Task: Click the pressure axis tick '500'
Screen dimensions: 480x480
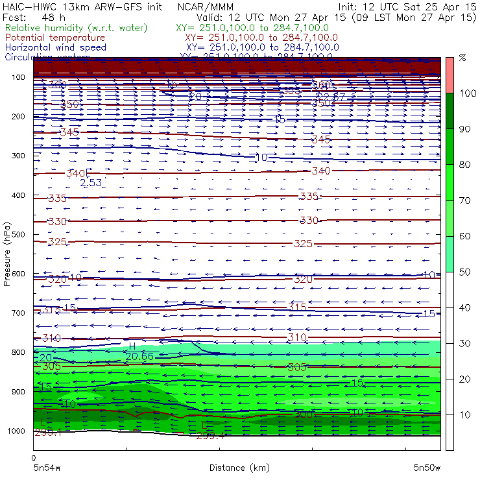Action: pos(18,234)
